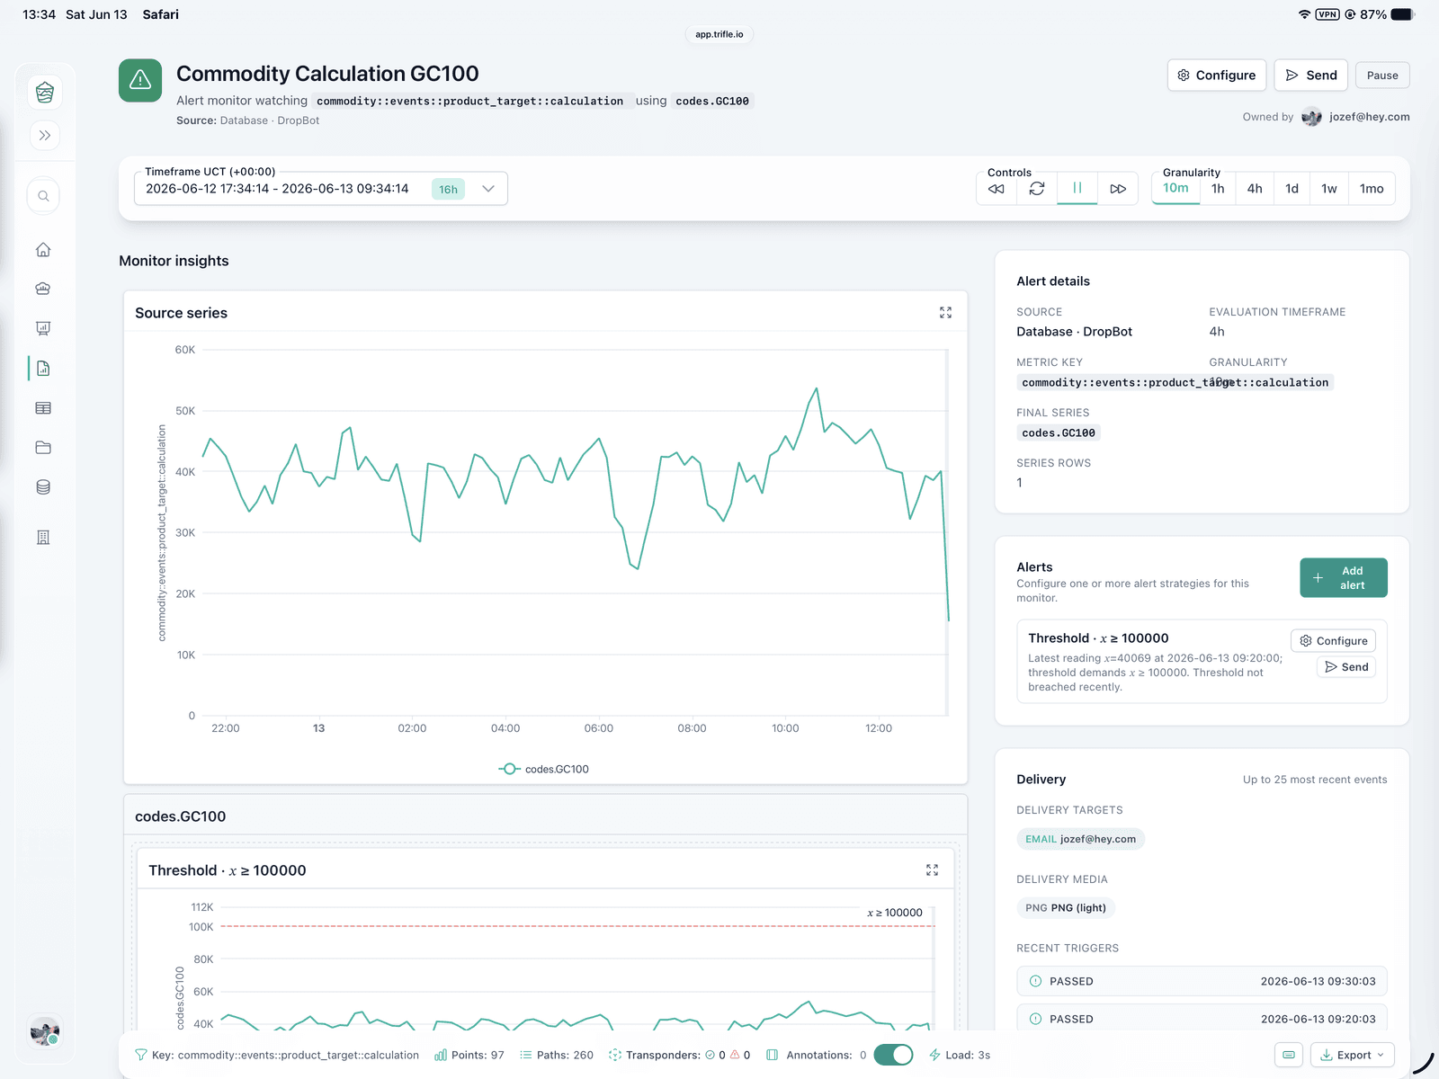Open the Export dropdown menu
This screenshot has height=1079, width=1439.
pyautogui.click(x=1353, y=1055)
